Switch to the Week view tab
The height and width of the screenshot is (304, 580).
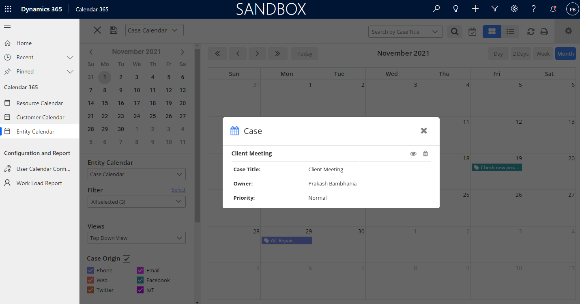[543, 54]
